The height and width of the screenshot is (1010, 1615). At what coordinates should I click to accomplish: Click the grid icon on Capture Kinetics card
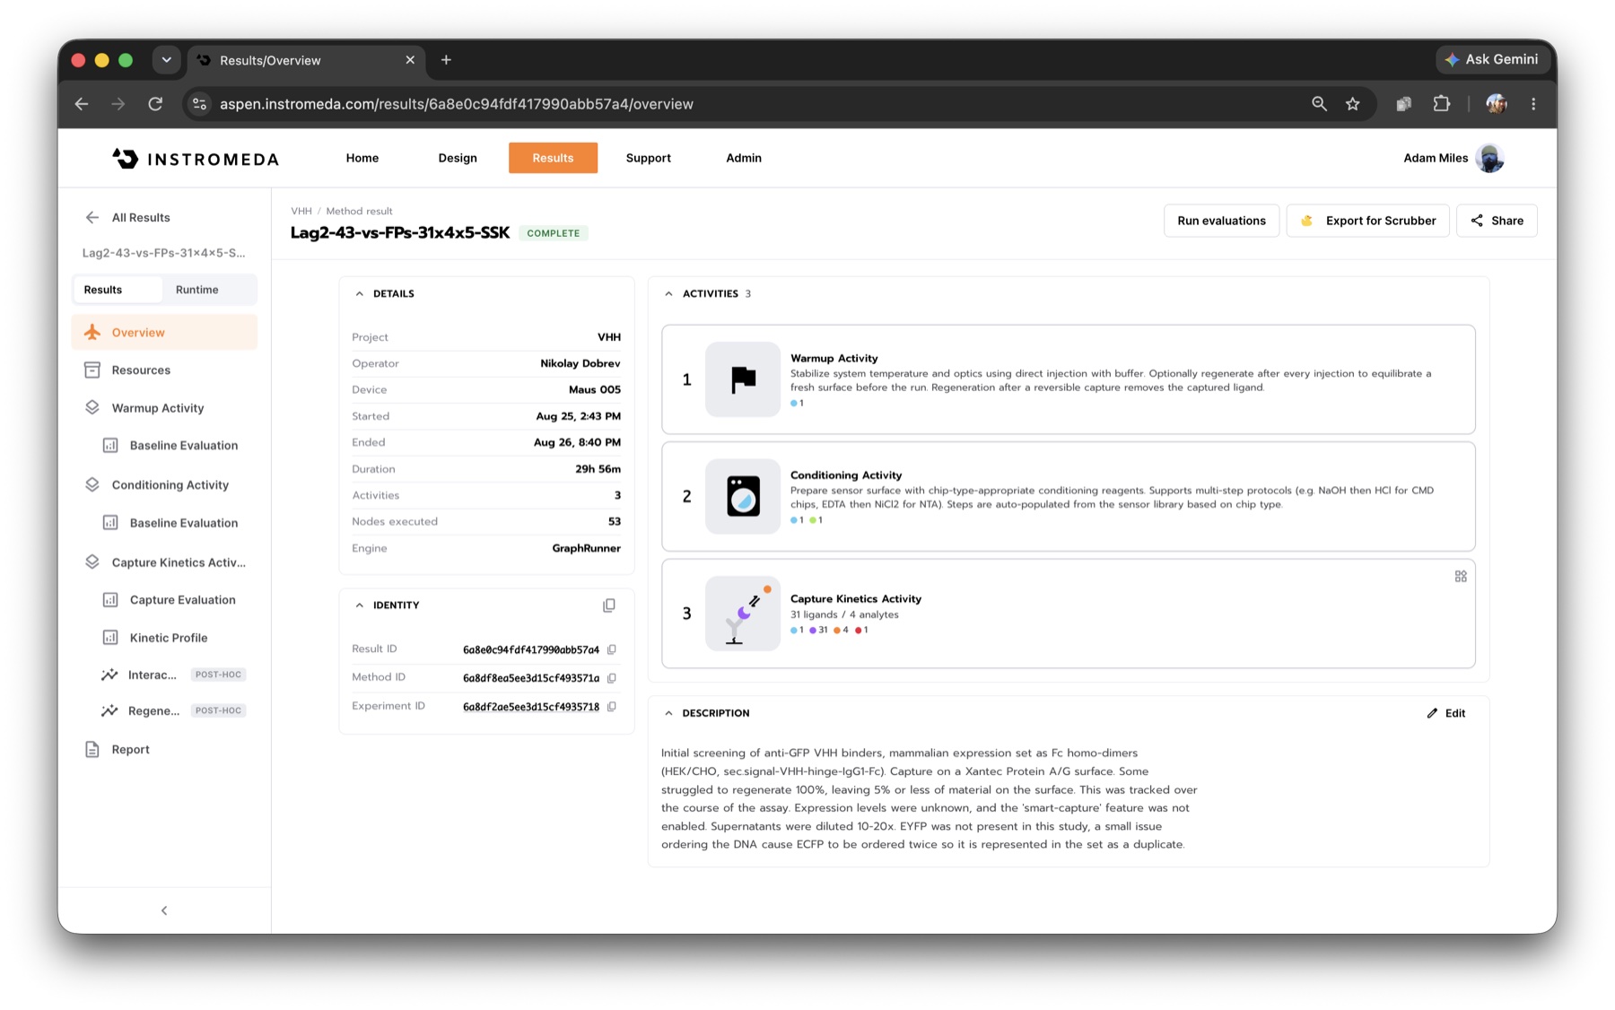[x=1461, y=577]
